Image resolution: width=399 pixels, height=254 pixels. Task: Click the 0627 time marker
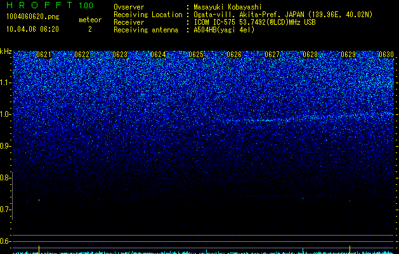272,55
